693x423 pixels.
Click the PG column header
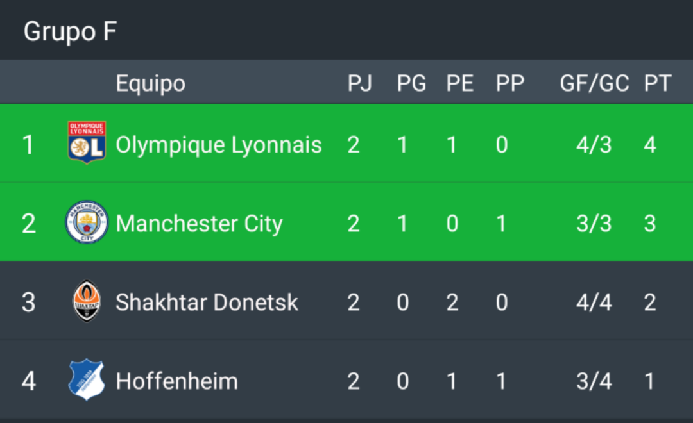(411, 83)
